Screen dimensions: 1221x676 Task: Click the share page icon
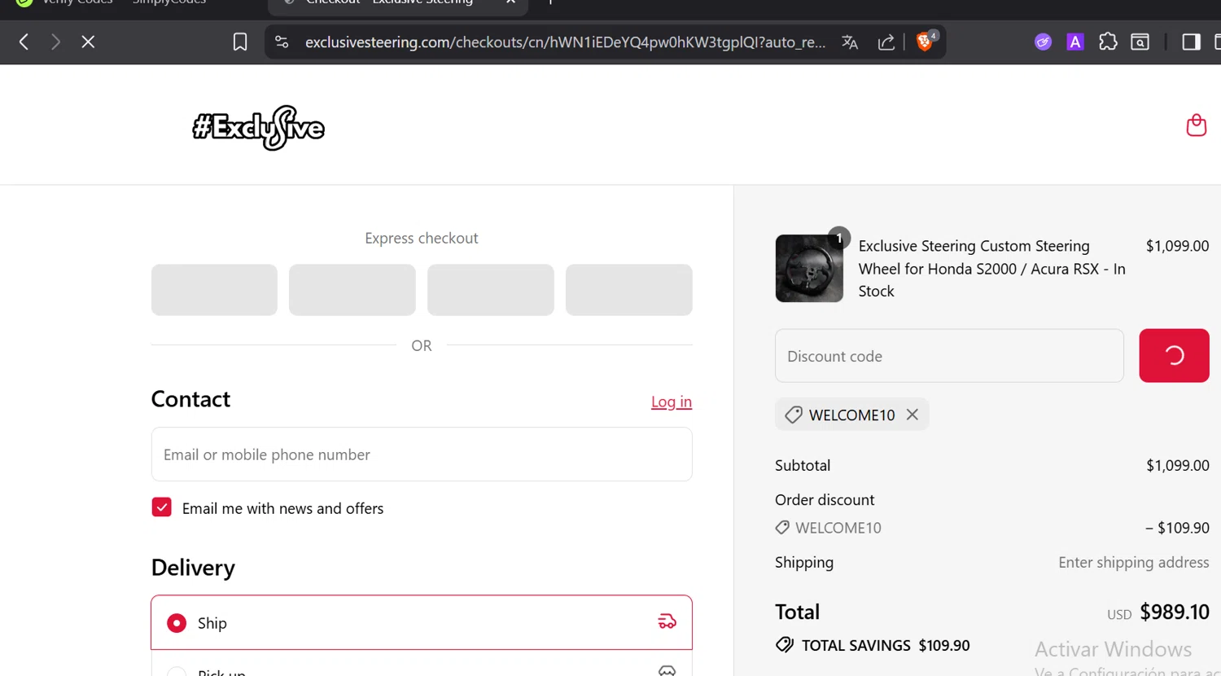tap(886, 42)
